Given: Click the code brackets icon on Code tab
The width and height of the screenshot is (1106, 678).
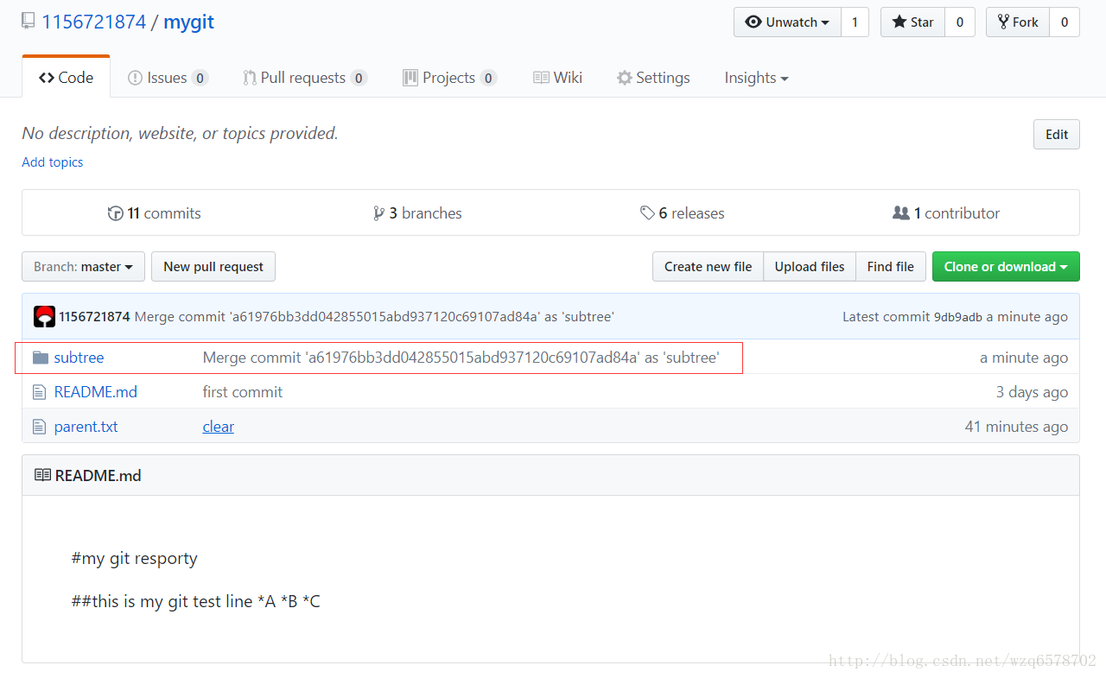Looking at the screenshot, I should 47,78.
